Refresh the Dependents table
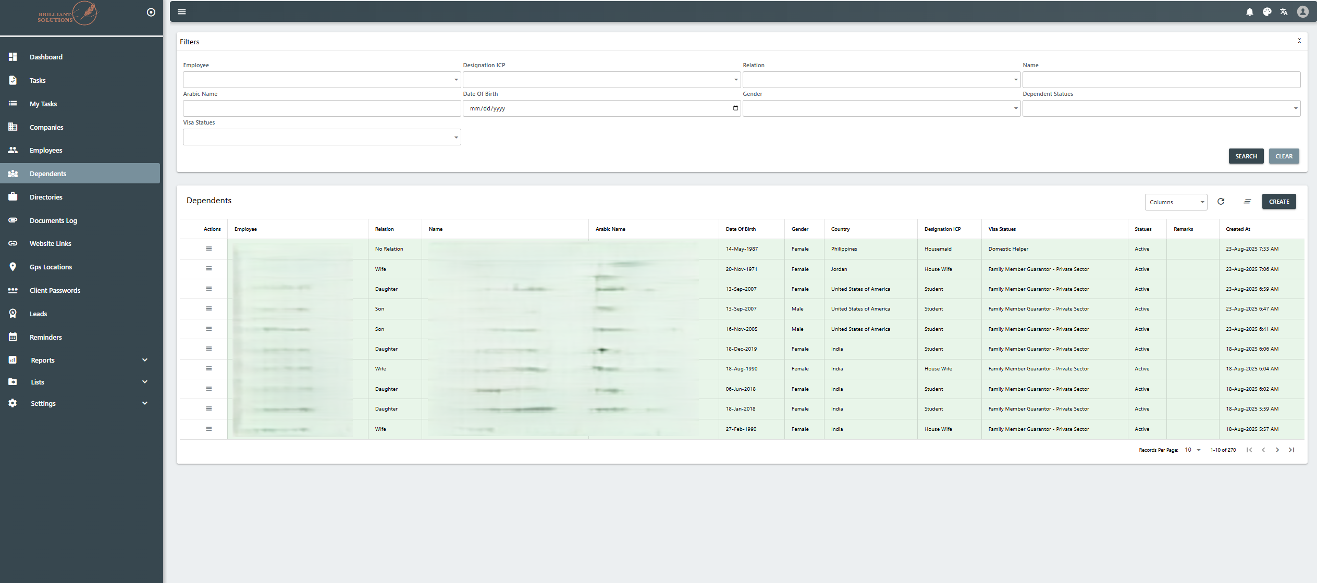Image resolution: width=1317 pixels, height=583 pixels. click(1221, 202)
